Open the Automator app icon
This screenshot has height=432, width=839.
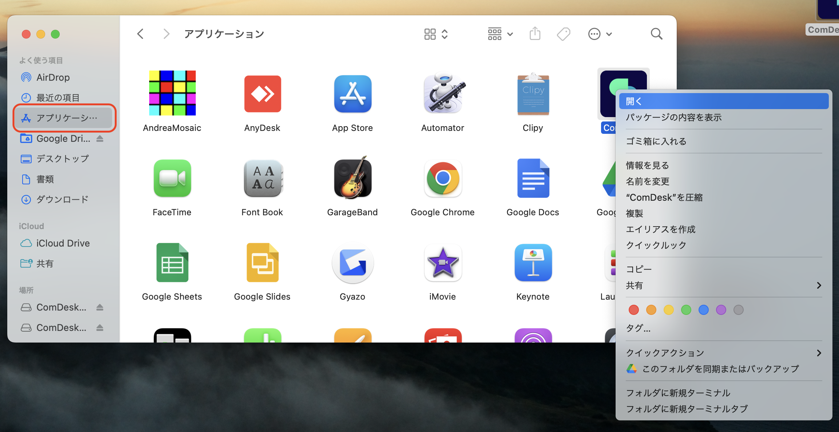click(x=443, y=93)
